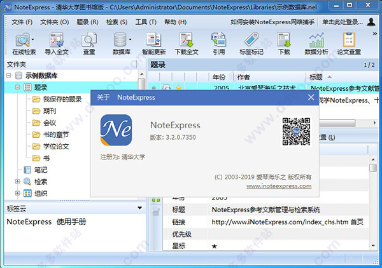Open the 帮助 (H) menu
The image size is (382, 268).
point(175,22)
